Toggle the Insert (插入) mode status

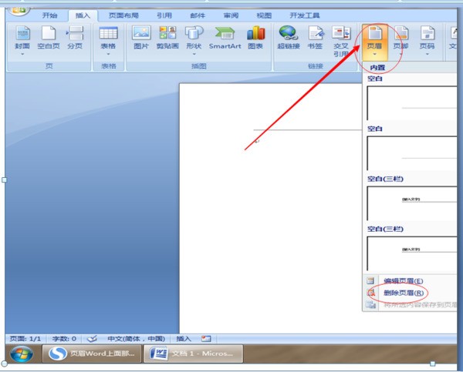(x=184, y=339)
